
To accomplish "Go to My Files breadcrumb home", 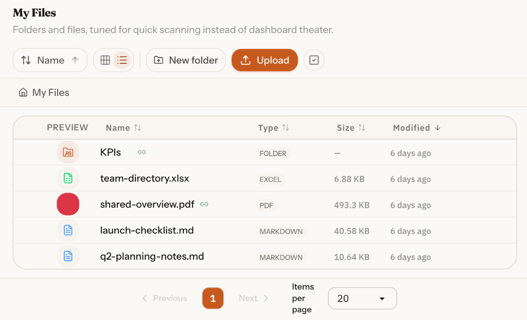I will 44,93.
